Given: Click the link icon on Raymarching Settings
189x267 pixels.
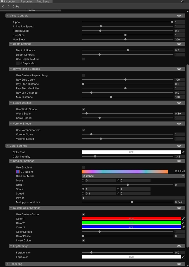Looking at the screenshot, I should pos(179,69).
